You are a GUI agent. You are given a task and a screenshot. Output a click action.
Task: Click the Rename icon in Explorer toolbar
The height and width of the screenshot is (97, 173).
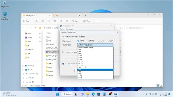coord(55,21)
